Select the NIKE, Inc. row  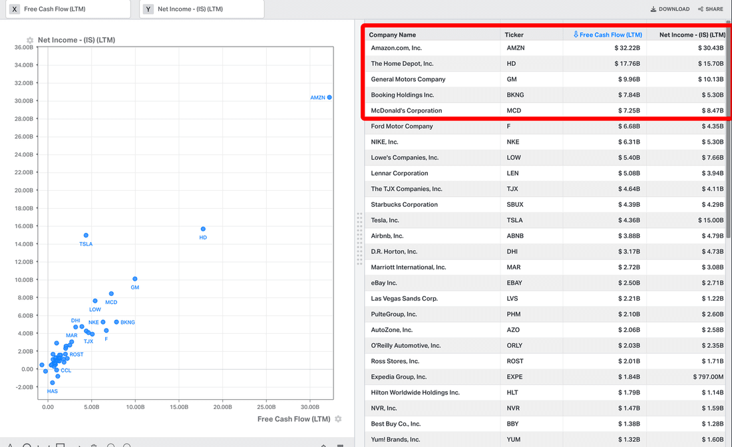(x=545, y=142)
